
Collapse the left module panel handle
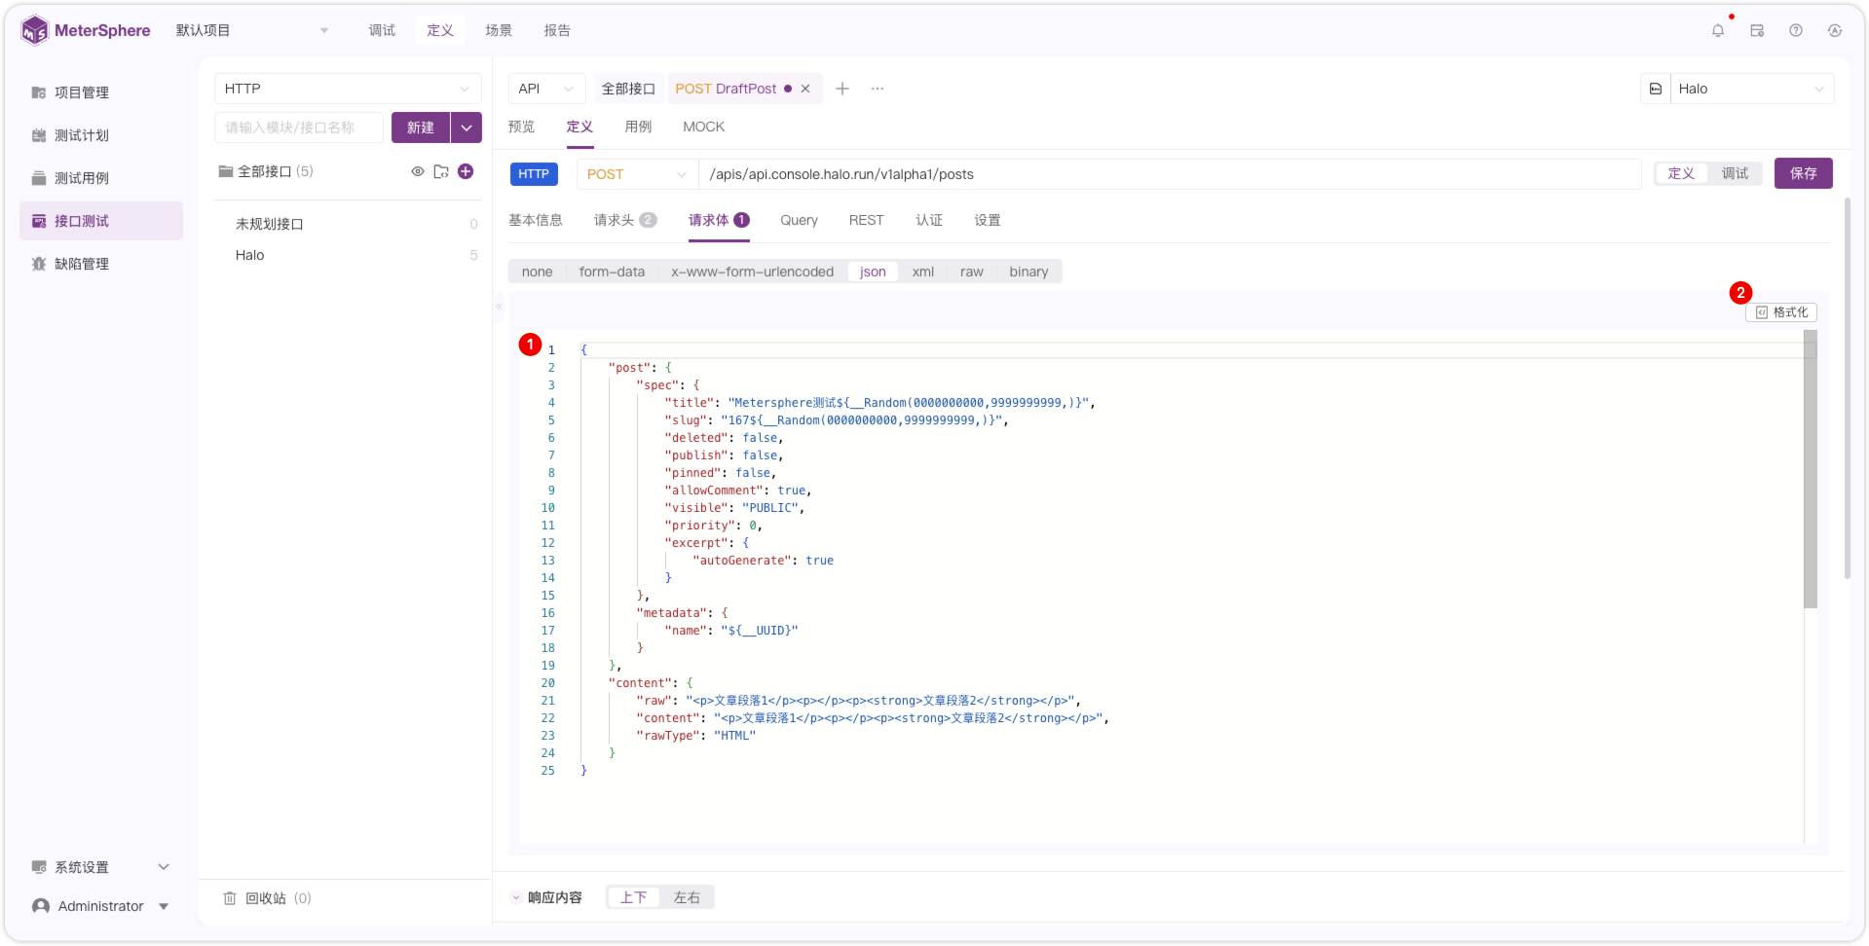(499, 307)
